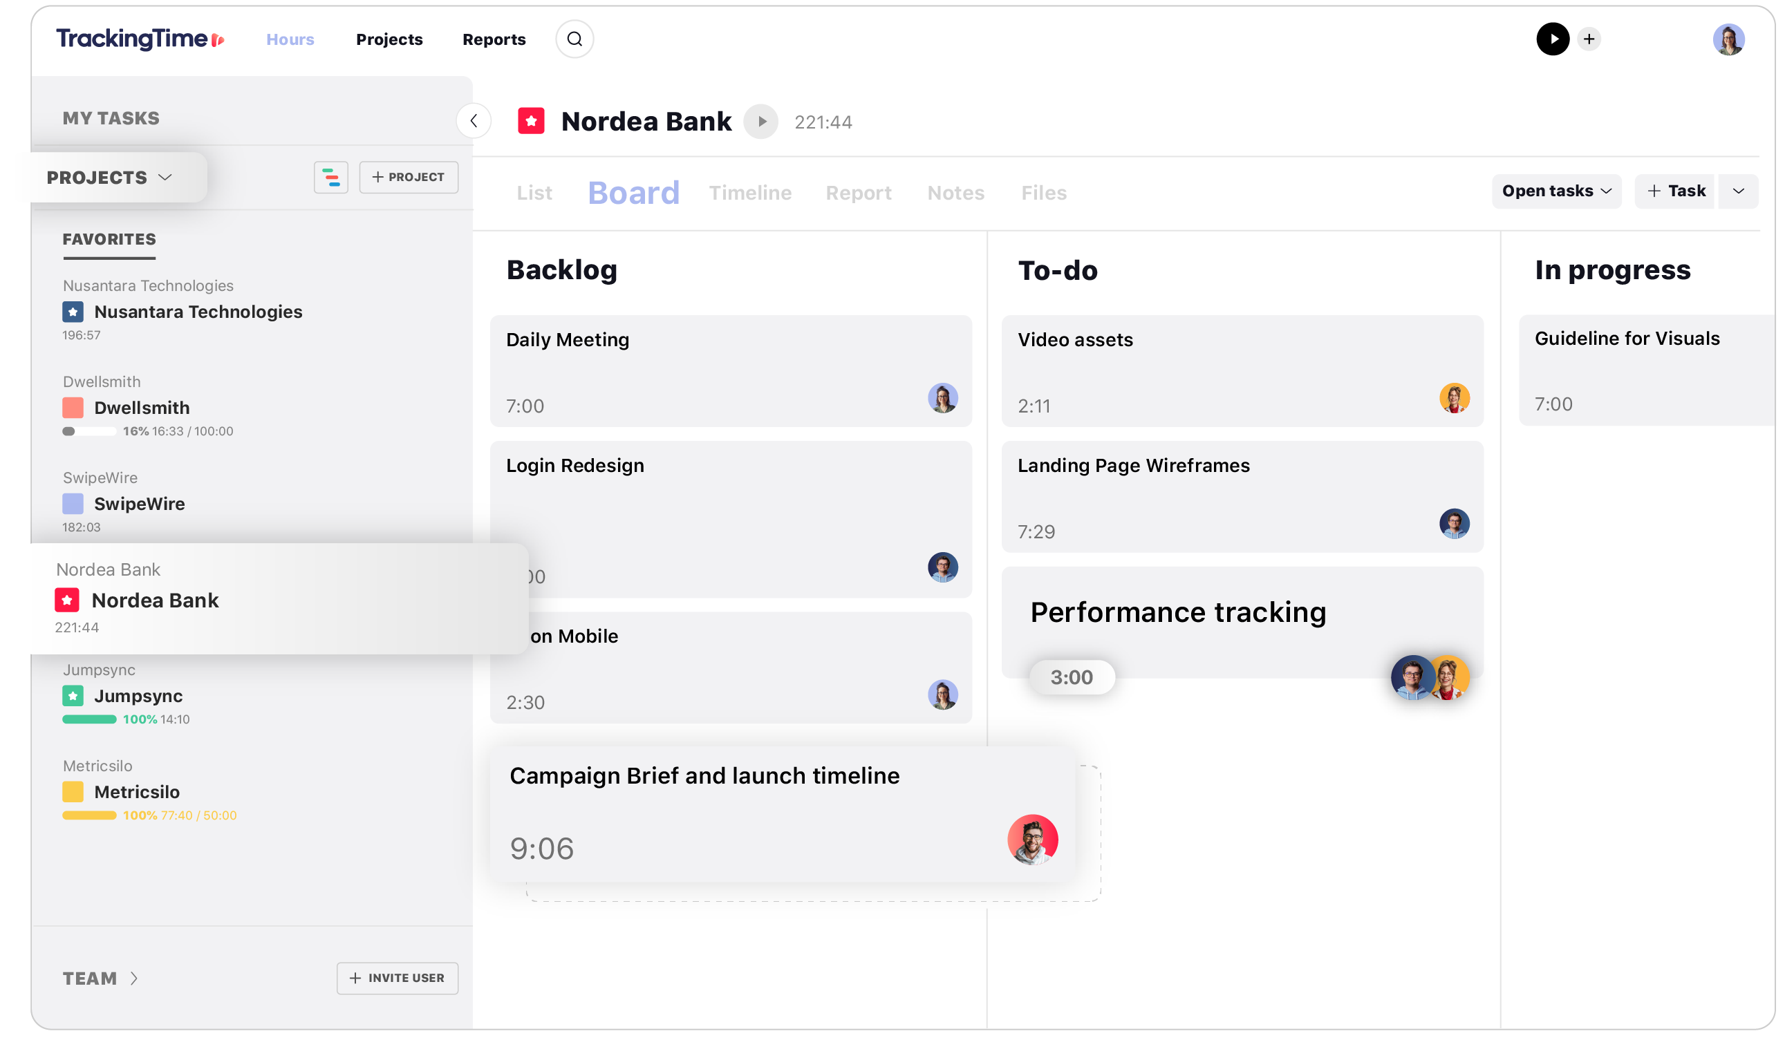The image size is (1785, 1040).
Task: Click the Invite User button
Action: tap(398, 978)
